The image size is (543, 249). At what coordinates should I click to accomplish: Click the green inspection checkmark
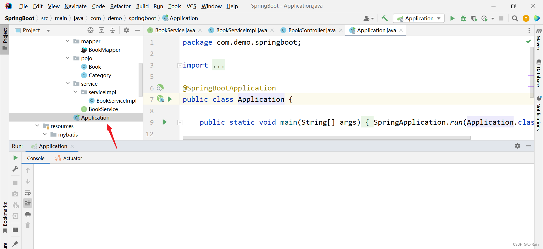click(x=528, y=42)
